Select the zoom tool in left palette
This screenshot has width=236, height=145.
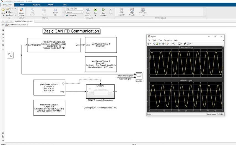tap(3, 30)
